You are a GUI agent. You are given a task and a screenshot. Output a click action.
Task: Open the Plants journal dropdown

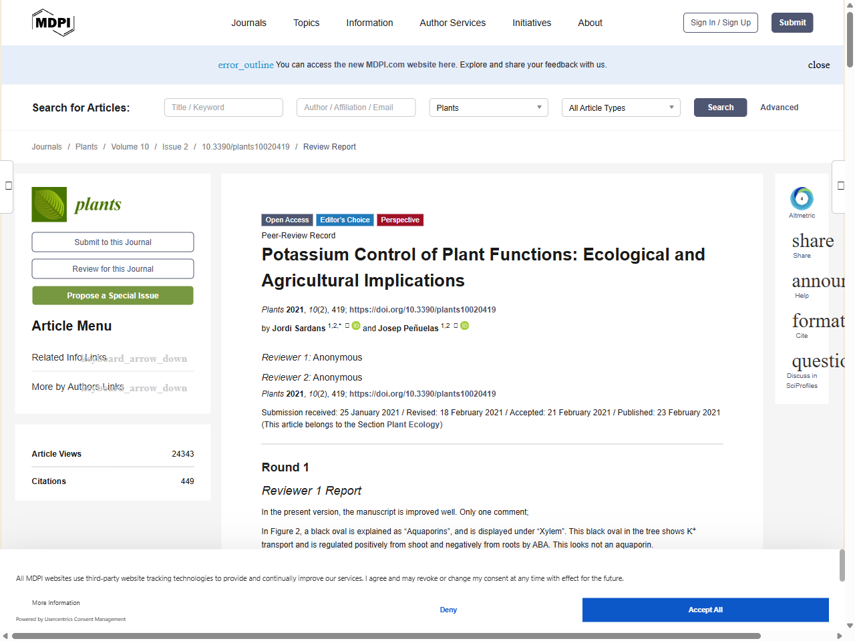488,108
